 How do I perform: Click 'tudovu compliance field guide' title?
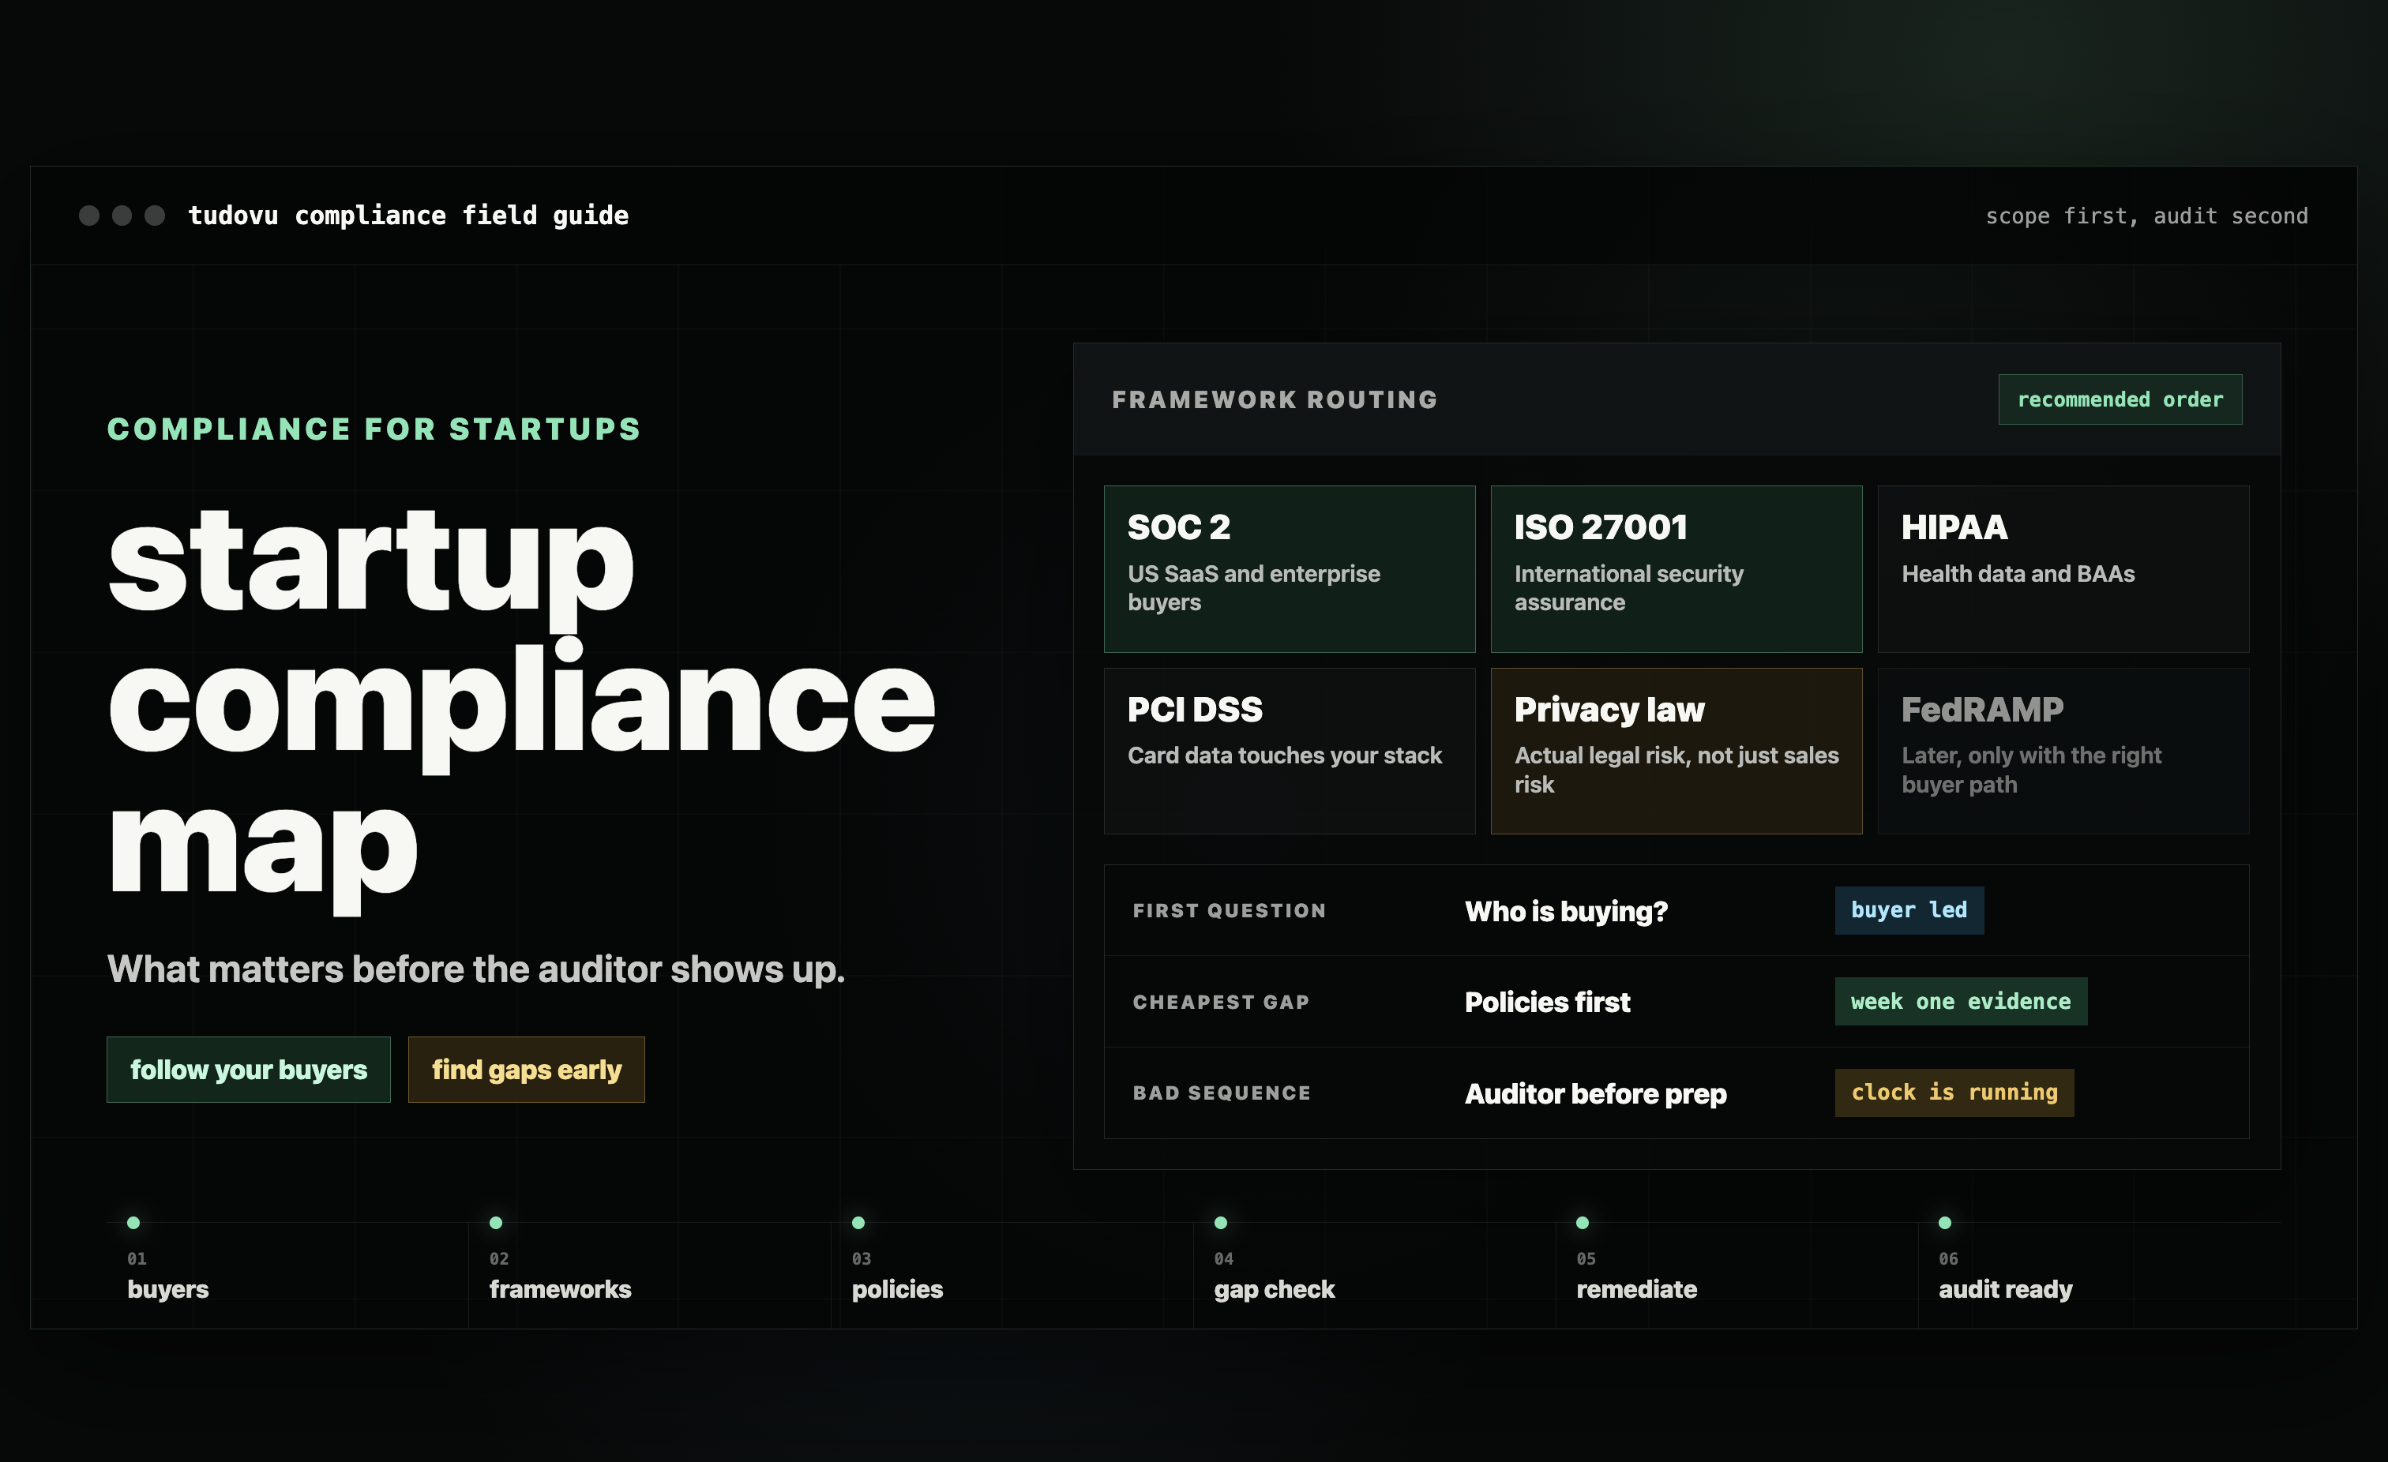(408, 215)
